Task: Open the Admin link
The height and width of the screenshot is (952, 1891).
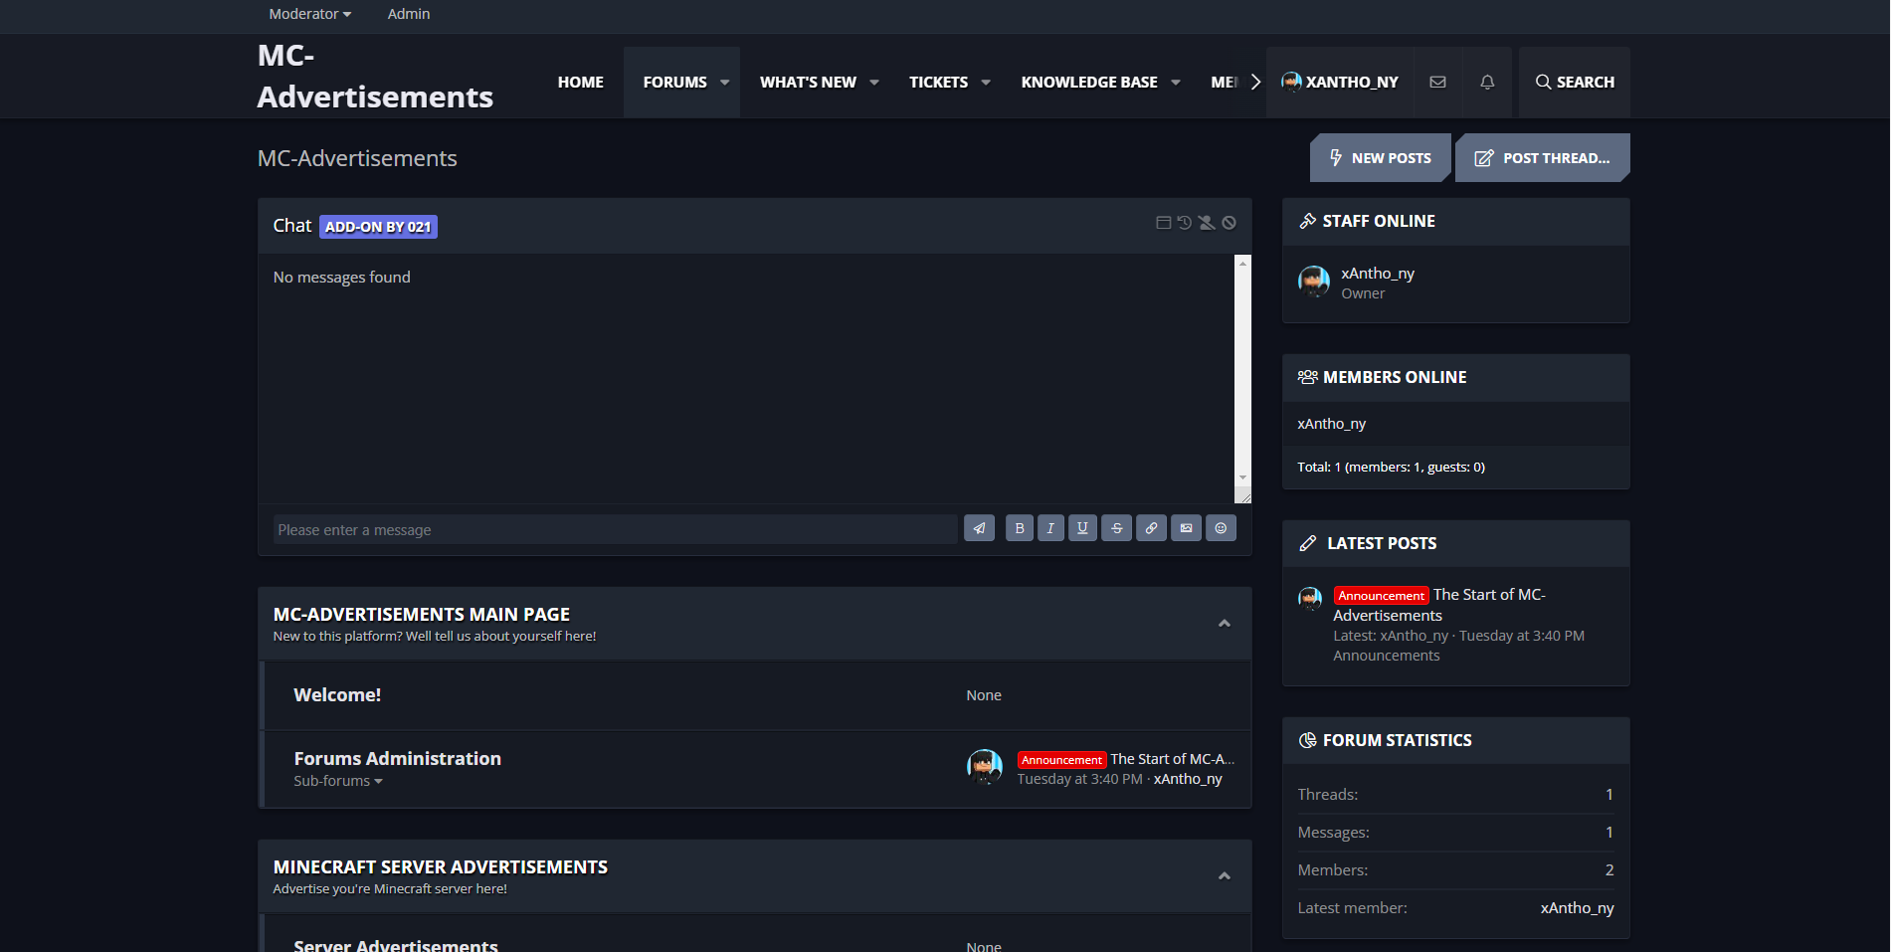Action: coord(409,14)
